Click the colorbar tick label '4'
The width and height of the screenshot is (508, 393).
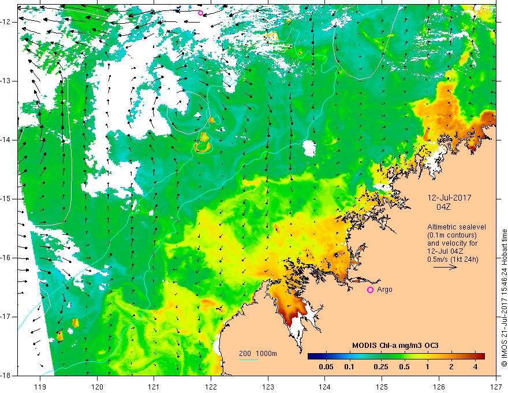(x=475, y=367)
